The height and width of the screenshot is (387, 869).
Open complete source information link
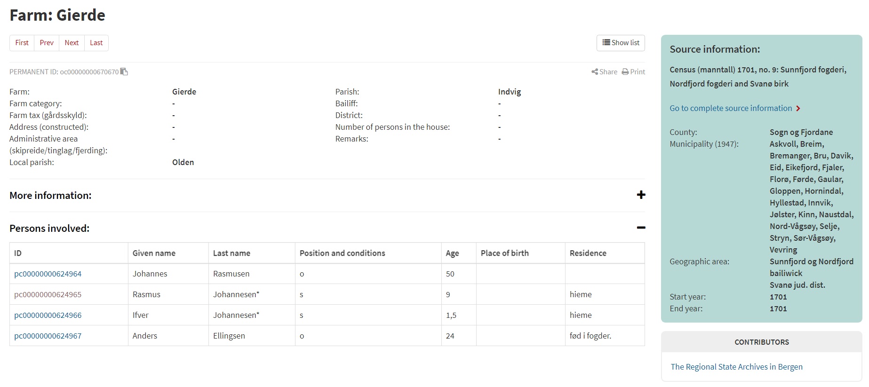[x=731, y=108]
